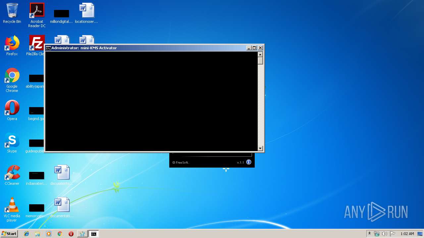Maximize the mini-KMS Activator console window

click(x=254, y=48)
